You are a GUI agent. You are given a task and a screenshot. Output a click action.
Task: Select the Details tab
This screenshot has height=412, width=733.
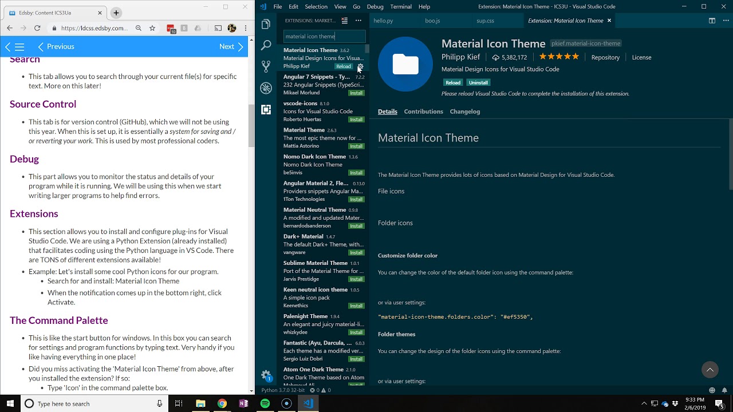388,112
